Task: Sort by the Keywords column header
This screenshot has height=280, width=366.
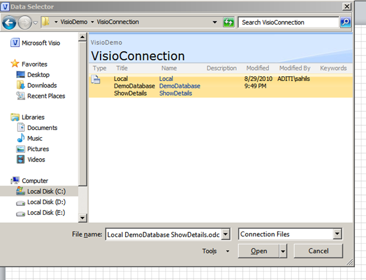Action: pos(333,68)
